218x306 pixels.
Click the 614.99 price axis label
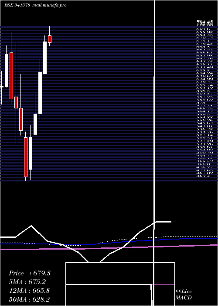204,79
